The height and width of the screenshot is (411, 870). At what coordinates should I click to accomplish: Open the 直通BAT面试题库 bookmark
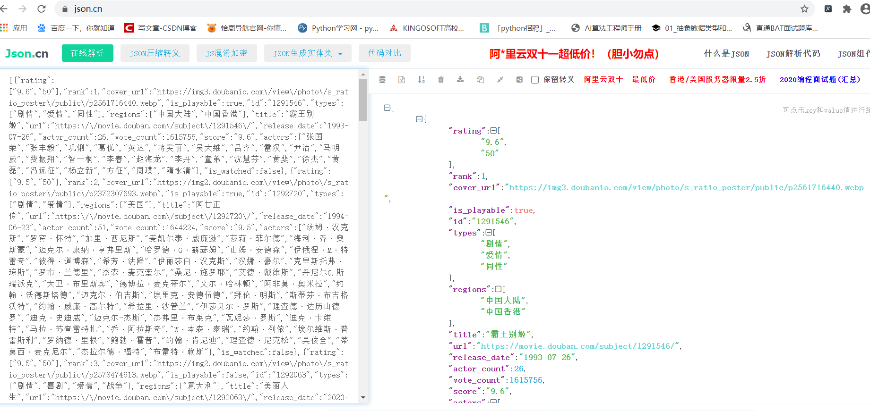(780, 28)
